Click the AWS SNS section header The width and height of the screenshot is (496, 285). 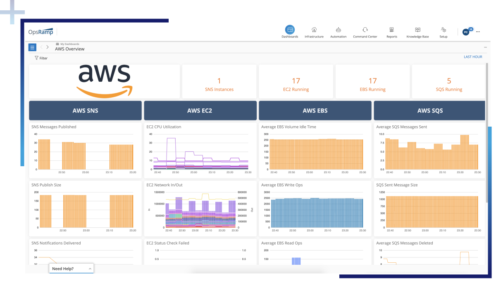85,111
